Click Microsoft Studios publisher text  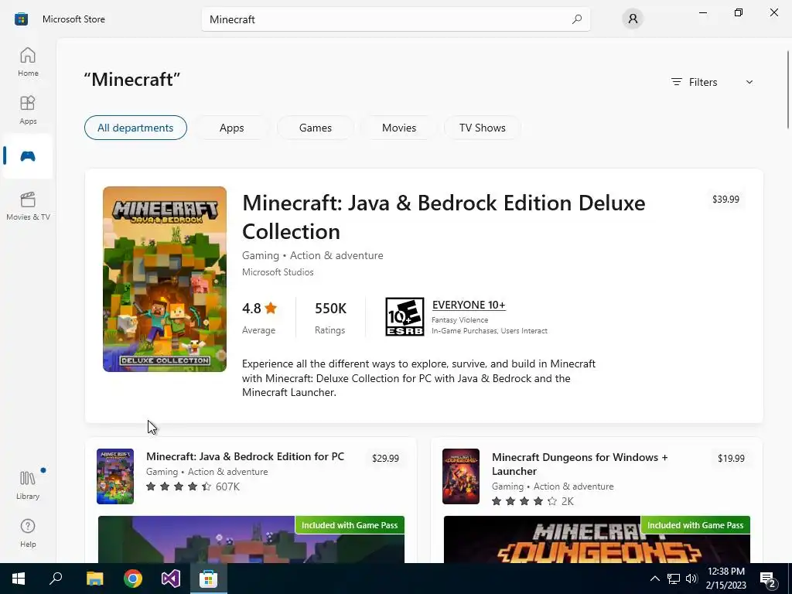(278, 271)
